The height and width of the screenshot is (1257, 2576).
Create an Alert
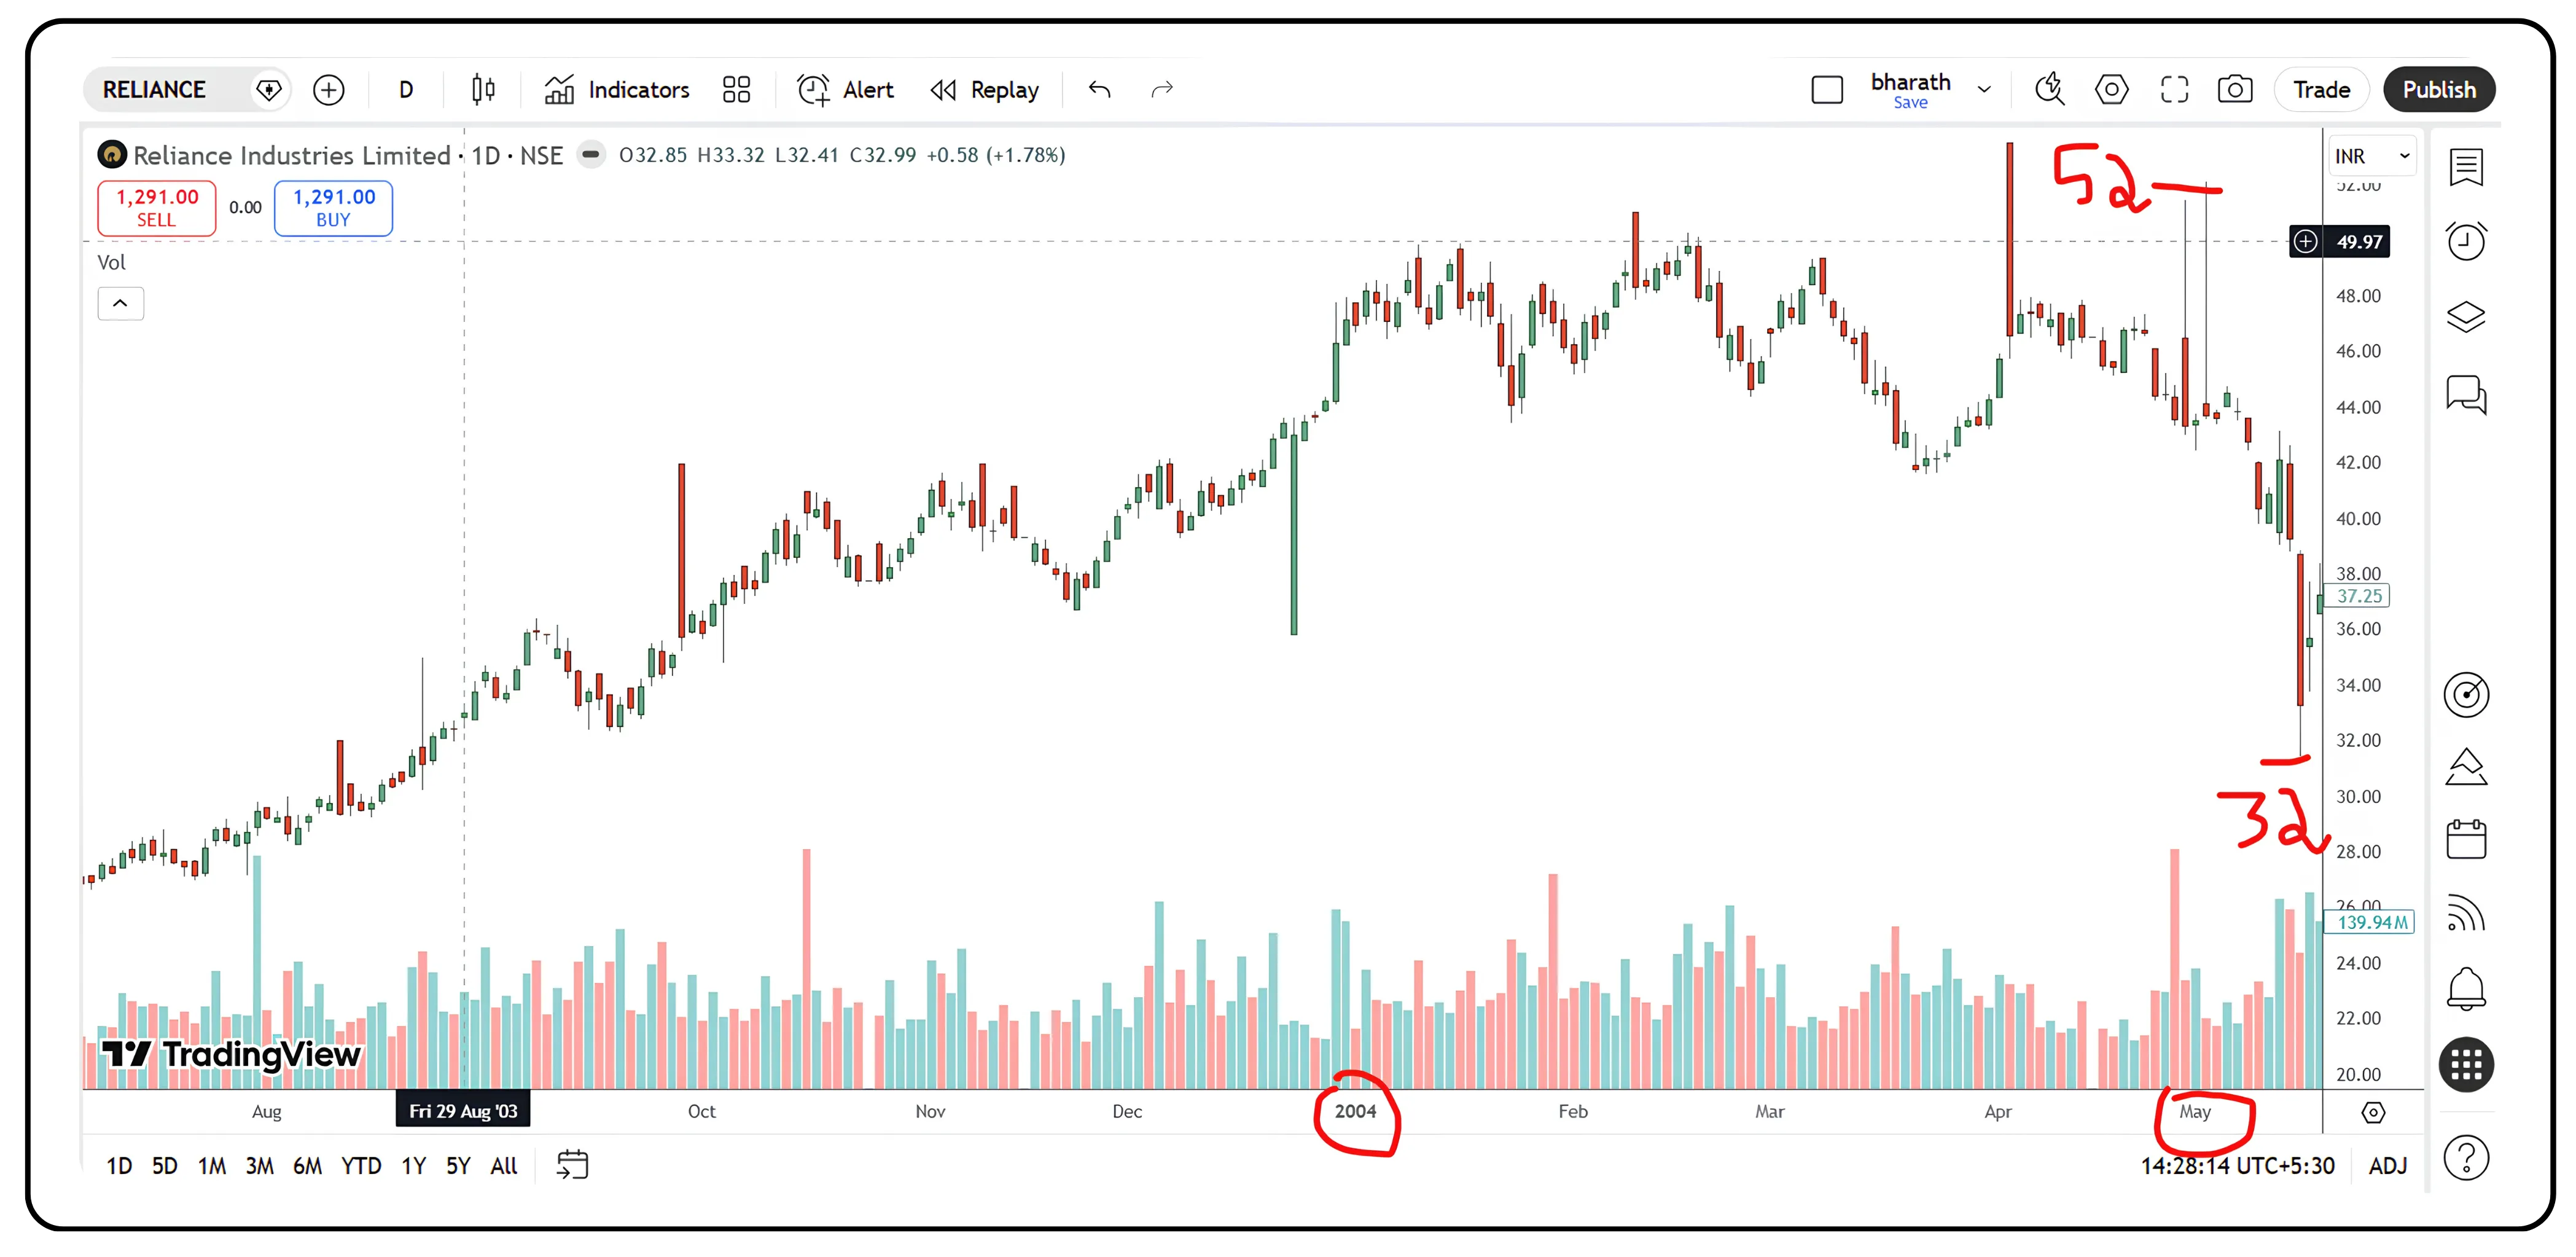click(845, 90)
